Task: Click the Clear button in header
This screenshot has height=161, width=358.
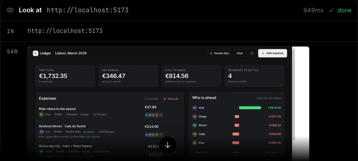Action: pyautogui.click(x=240, y=53)
